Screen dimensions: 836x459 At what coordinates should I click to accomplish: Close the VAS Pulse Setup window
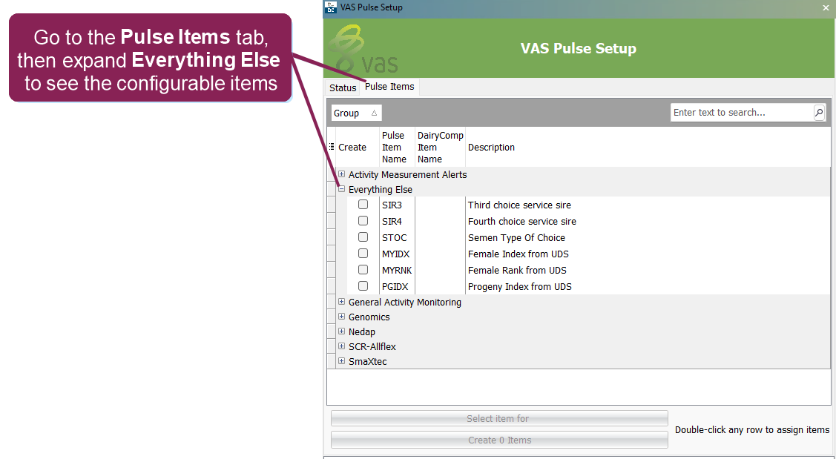point(826,7)
